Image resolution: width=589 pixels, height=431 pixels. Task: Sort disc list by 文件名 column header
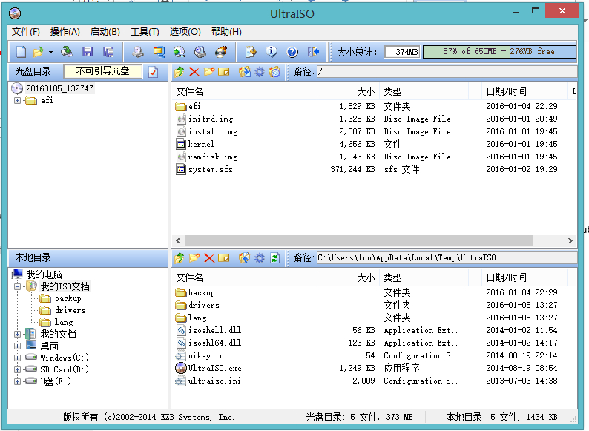[x=246, y=91]
